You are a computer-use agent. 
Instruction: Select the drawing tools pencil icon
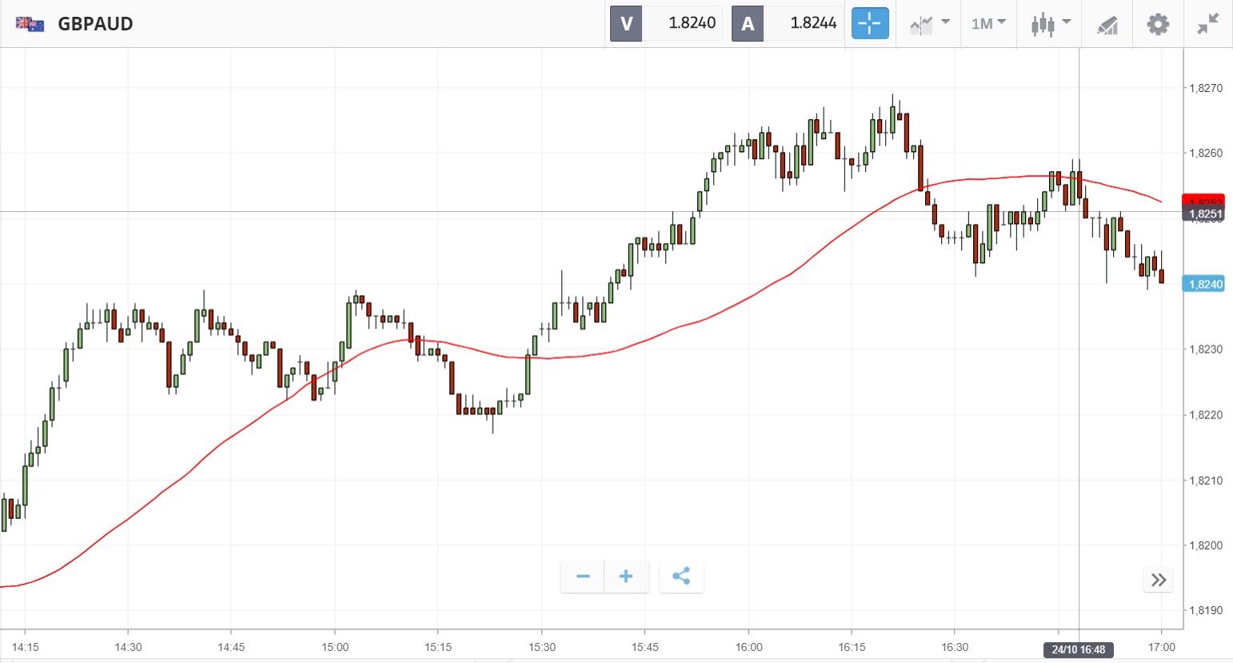click(1107, 25)
